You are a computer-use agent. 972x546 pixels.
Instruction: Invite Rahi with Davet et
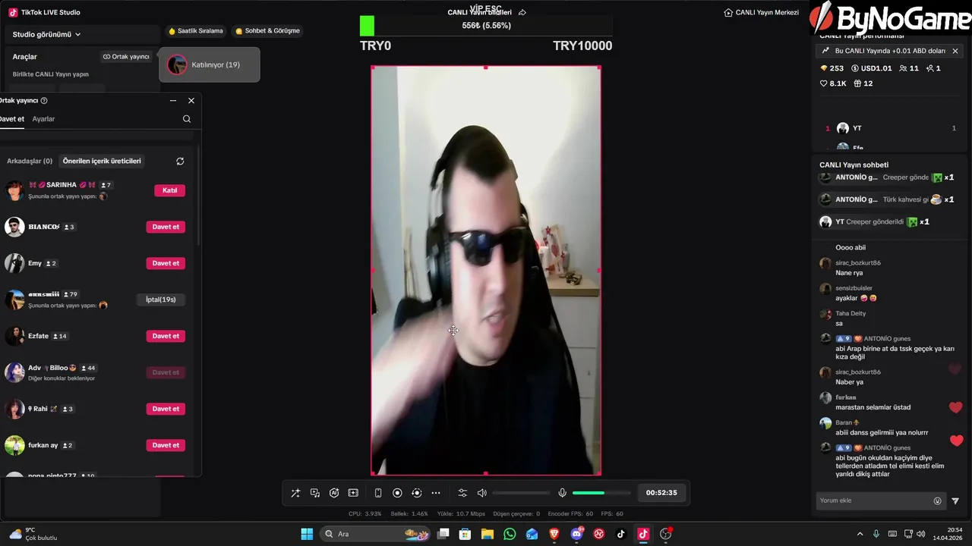coord(166,409)
